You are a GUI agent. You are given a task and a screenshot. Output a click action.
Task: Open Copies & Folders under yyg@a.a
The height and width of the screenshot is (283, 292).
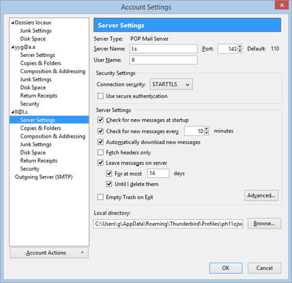click(40, 63)
